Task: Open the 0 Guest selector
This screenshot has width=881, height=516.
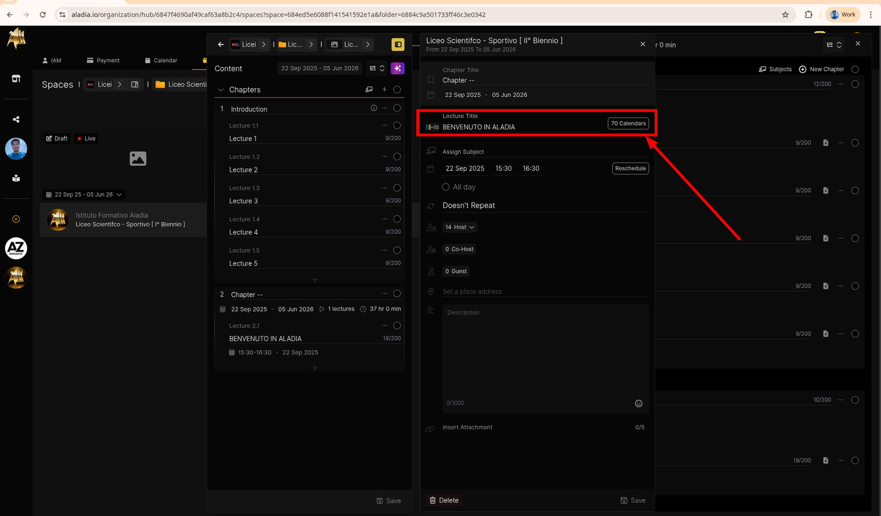Action: tap(456, 271)
